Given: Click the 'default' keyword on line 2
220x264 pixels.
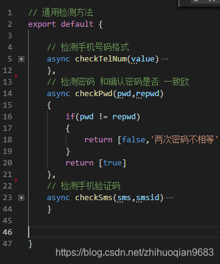Looking at the screenshot, I should pos(77,24).
